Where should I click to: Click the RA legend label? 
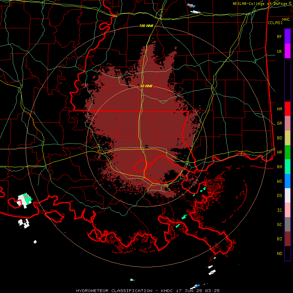click(279, 167)
